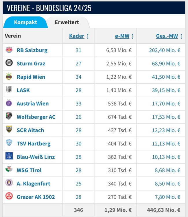
Task: Click the SCR Altach club crest
Action: click(x=9, y=130)
